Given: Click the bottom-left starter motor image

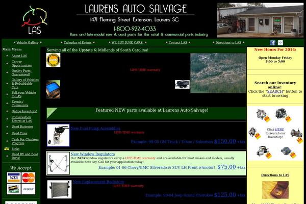Looking at the screenshot, I should click(264, 152).
